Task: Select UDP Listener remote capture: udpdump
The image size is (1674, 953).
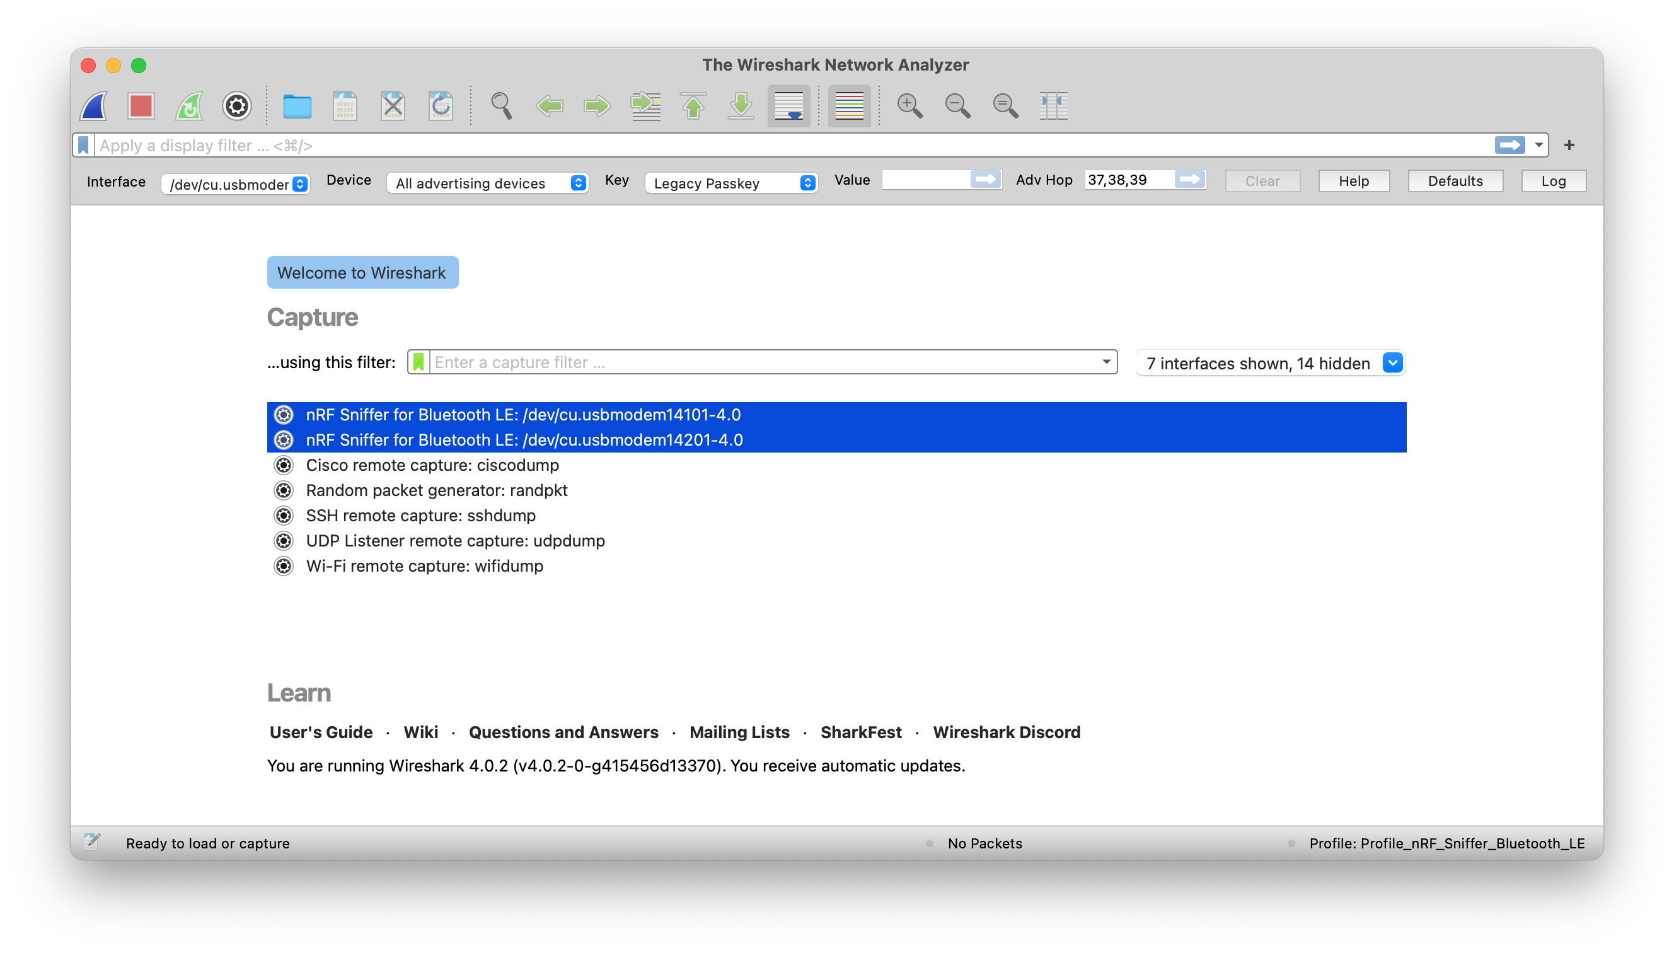Action: click(x=836, y=541)
